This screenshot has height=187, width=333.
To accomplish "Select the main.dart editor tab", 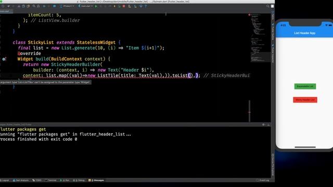I will click(6, 11).
